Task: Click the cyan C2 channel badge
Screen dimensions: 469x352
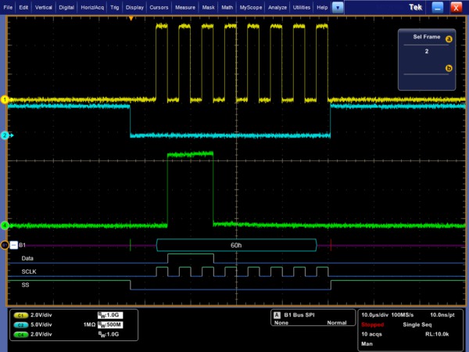Action: coord(21,324)
